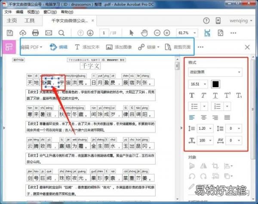Toggle subscript text formatting

click(x=239, y=95)
